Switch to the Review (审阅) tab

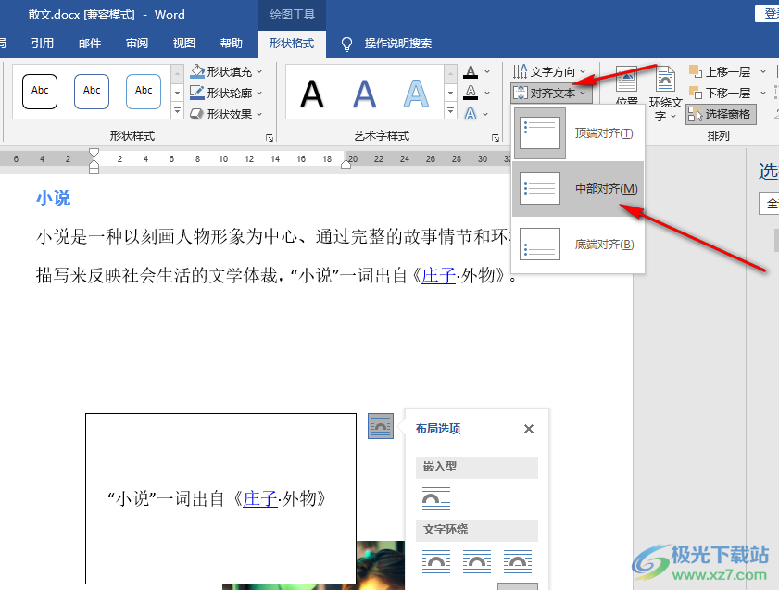(137, 44)
